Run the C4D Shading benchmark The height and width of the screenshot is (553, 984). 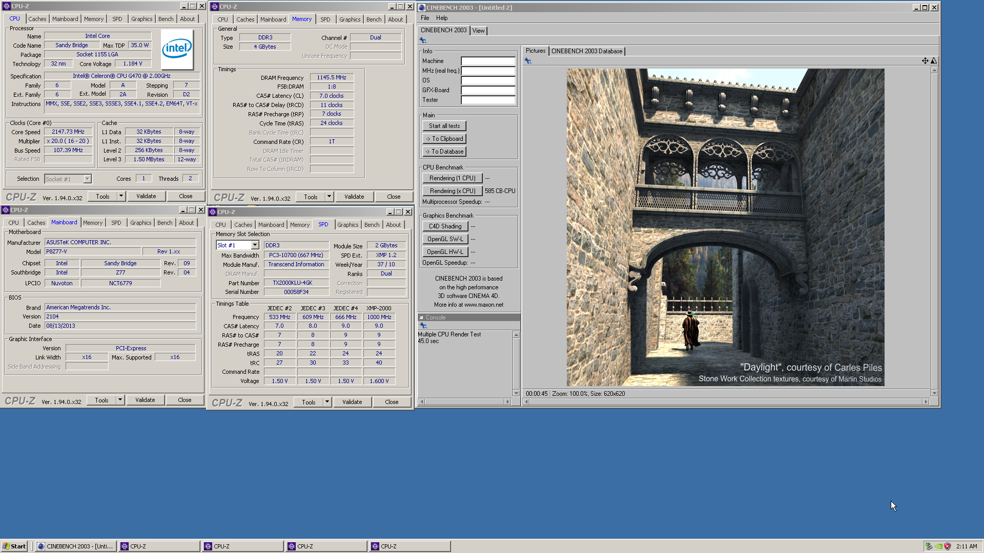pyautogui.click(x=445, y=226)
